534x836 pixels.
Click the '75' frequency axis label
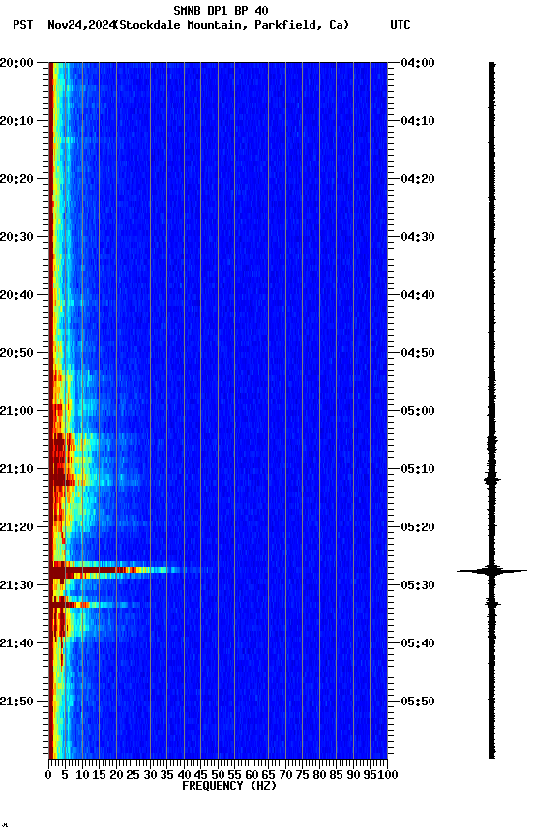click(x=302, y=775)
